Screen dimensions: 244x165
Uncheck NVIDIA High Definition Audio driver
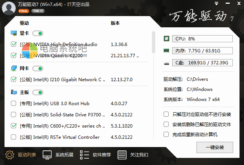tap(13, 44)
